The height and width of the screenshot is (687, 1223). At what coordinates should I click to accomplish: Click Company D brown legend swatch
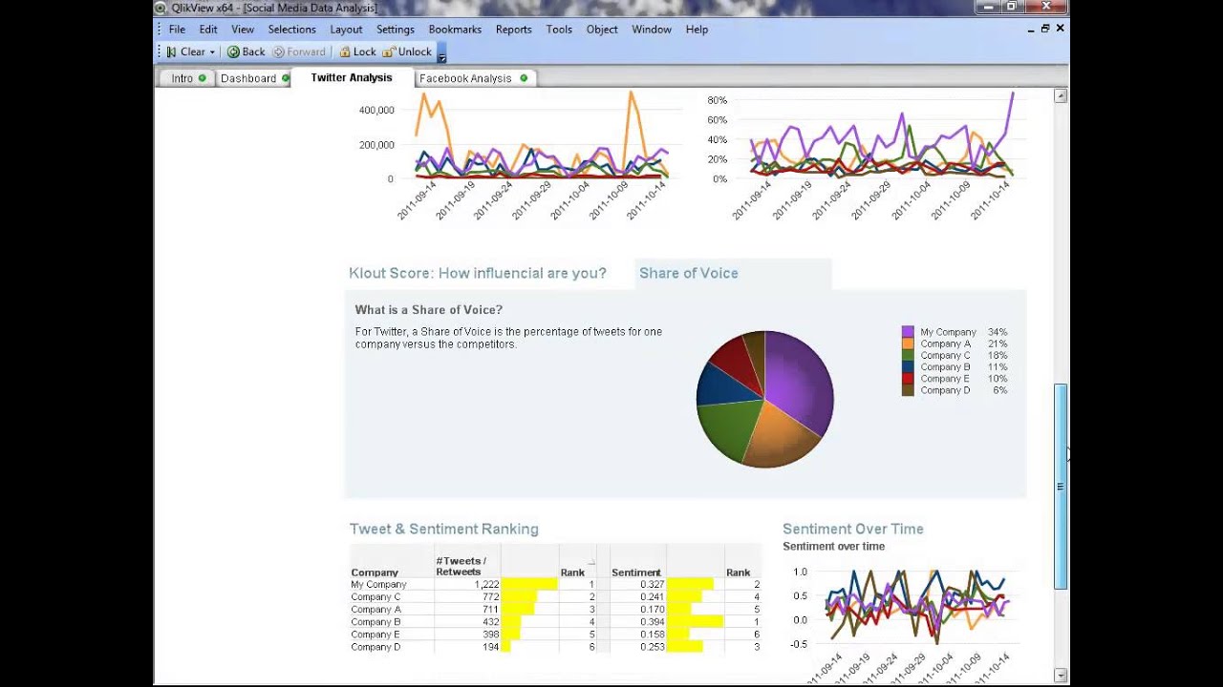pyautogui.click(x=908, y=390)
